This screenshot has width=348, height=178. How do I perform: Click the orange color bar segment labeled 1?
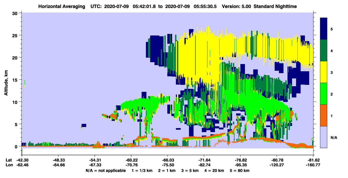tap(324, 115)
